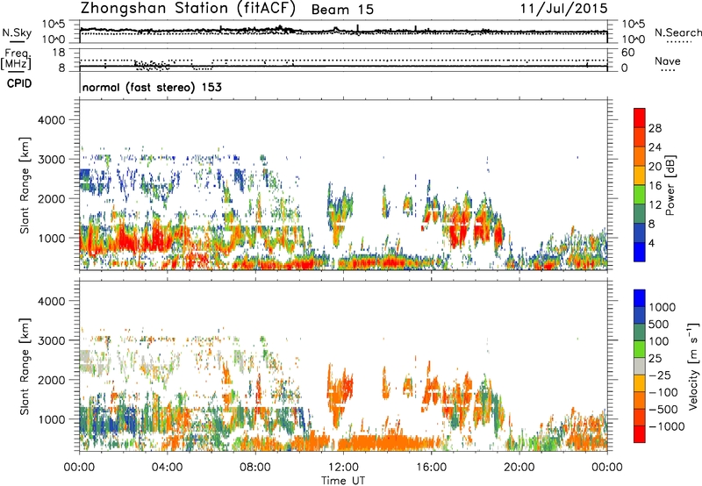This screenshot has height=486, width=702.
Task: Click the -1000 label on Velocity colorbar
Action: pos(667,426)
